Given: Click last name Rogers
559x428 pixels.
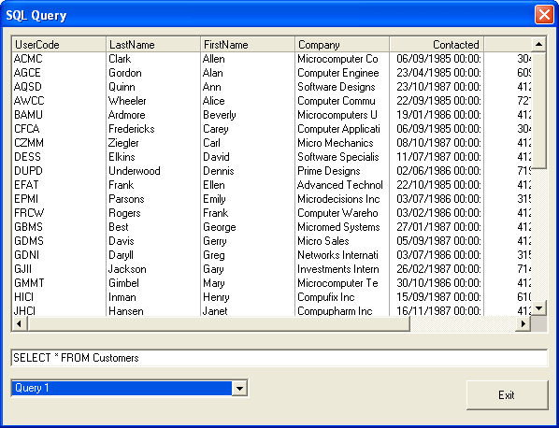Looking at the screenshot, I should click(124, 213).
